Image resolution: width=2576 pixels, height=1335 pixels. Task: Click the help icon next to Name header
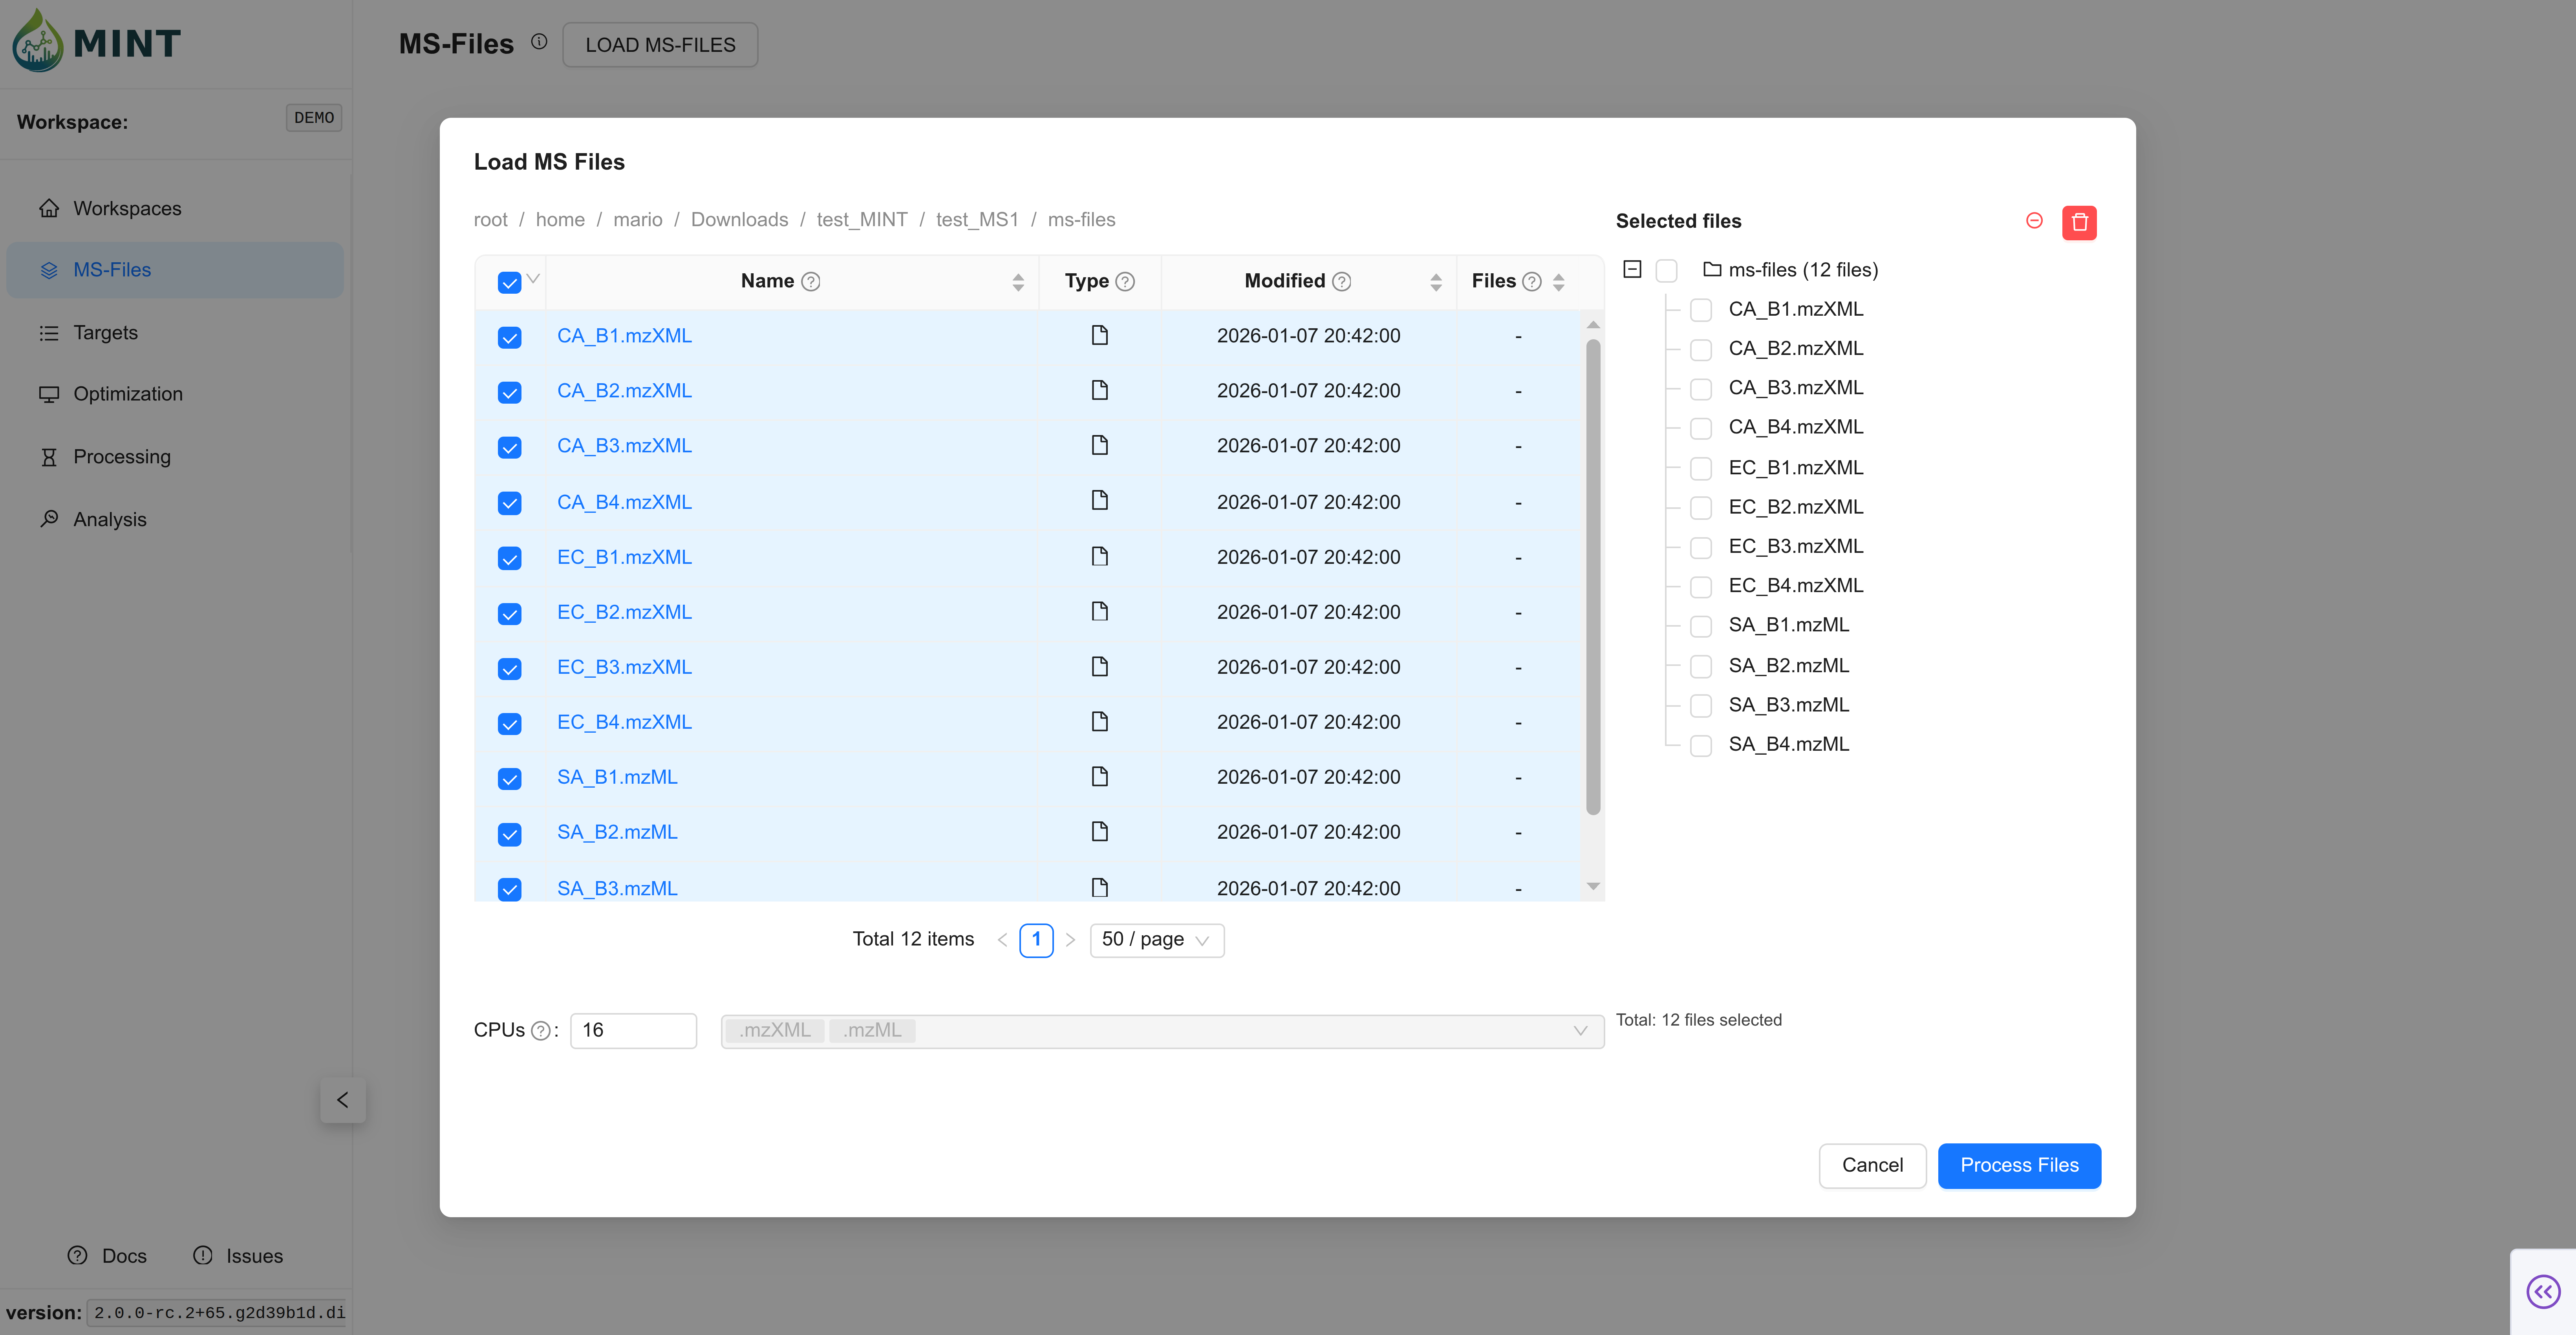click(811, 282)
